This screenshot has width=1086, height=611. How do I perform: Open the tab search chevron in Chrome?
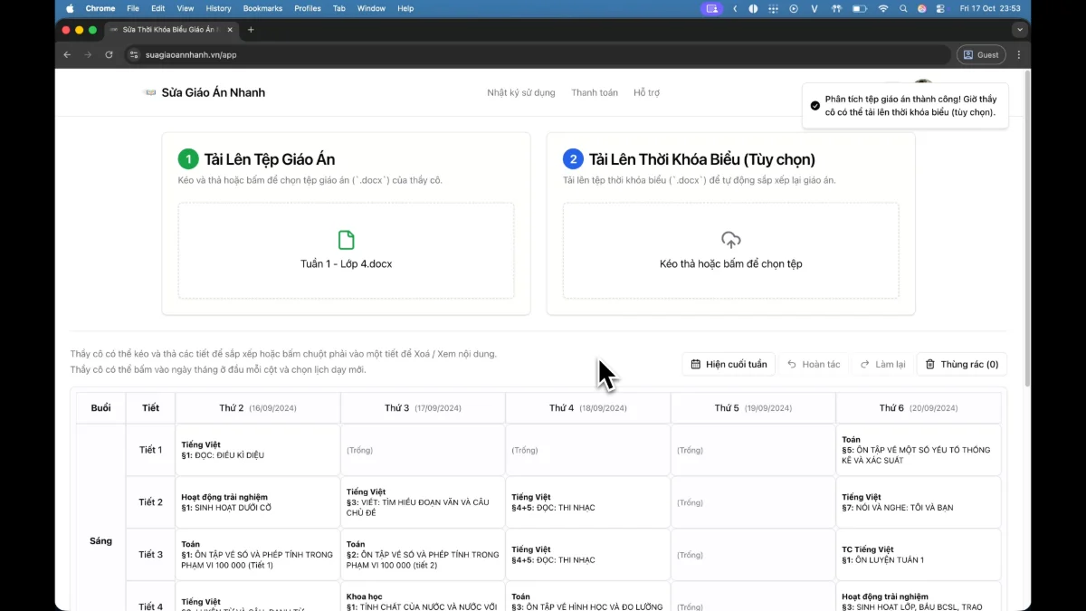pos(1019,29)
